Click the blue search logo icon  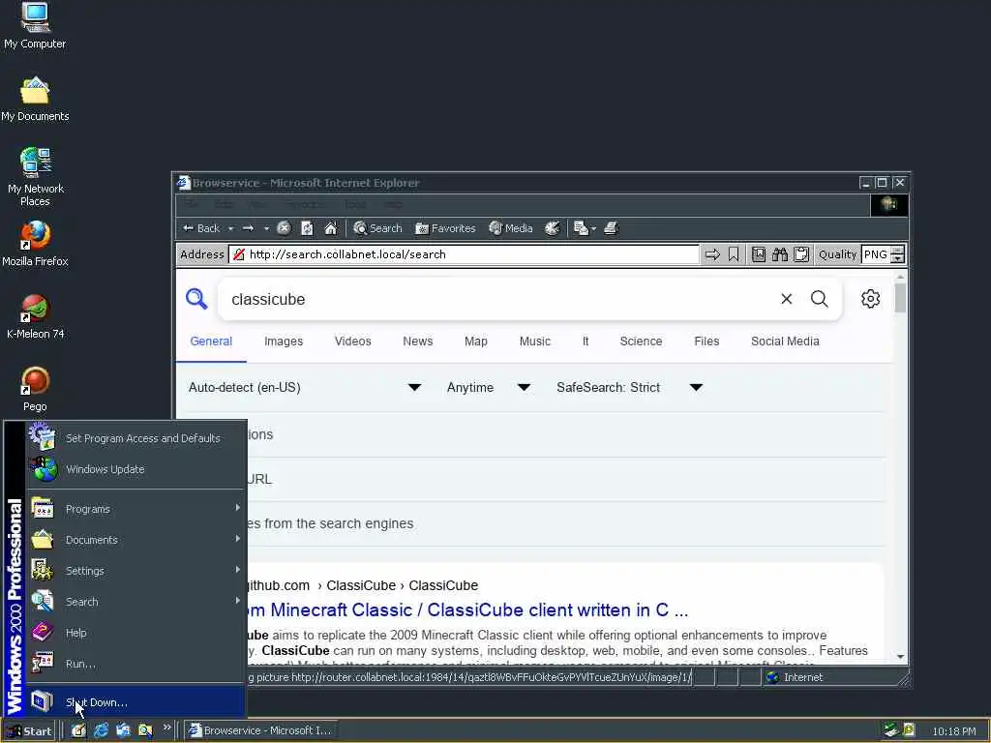coord(196,298)
